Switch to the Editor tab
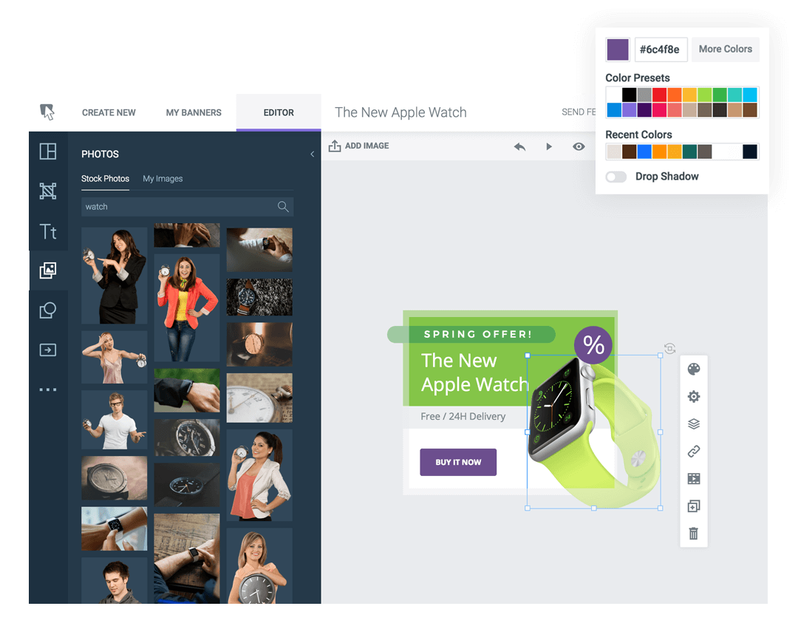 [279, 112]
